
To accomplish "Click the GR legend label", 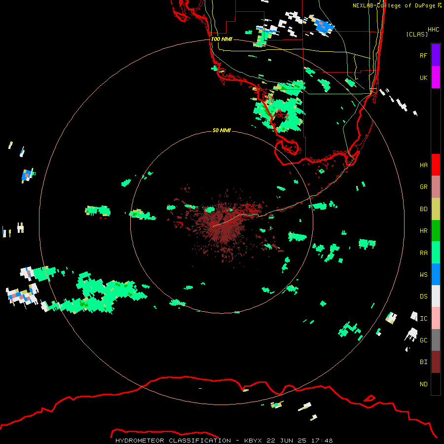I will pyautogui.click(x=423, y=187).
